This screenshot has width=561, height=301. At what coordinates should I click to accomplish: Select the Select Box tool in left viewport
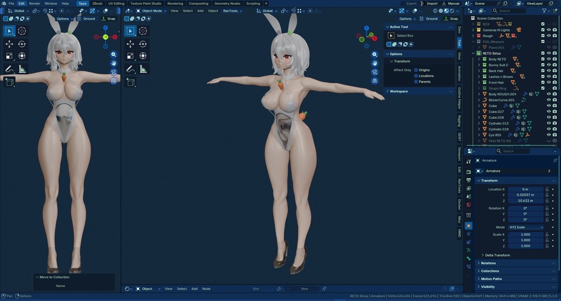click(x=9, y=31)
